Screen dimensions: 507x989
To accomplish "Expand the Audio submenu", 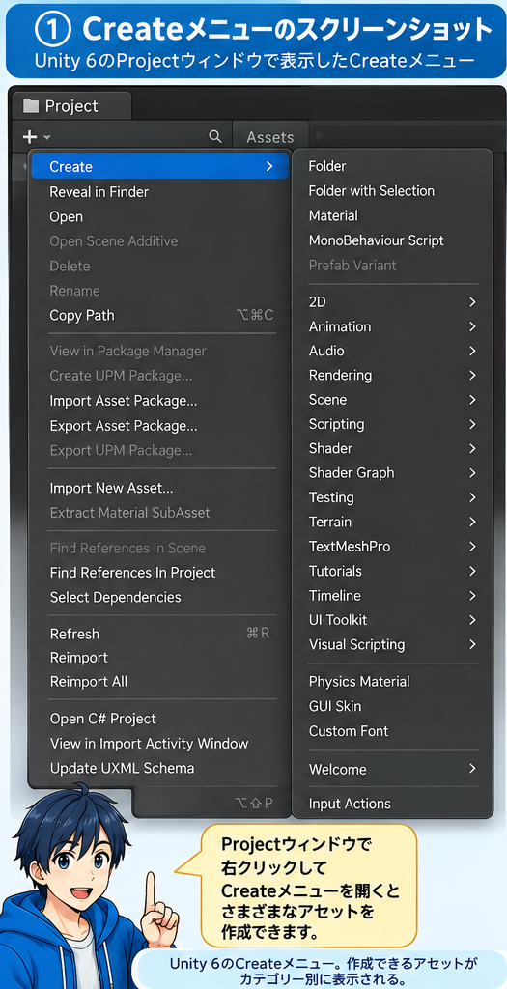I will tap(392, 351).
